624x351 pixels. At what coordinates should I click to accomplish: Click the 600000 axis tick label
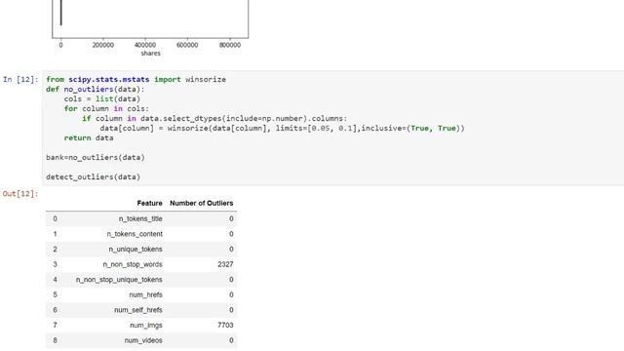[187, 45]
